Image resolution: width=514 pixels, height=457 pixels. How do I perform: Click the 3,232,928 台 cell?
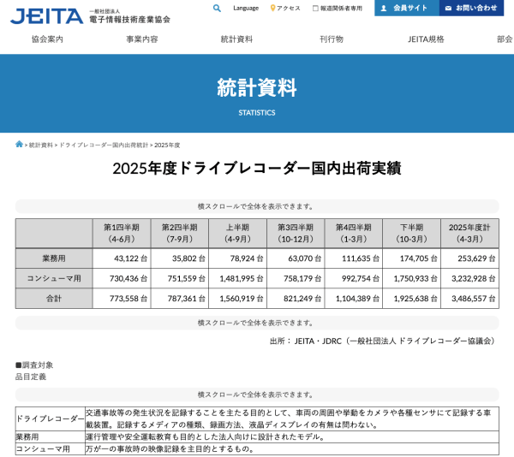coord(469,278)
